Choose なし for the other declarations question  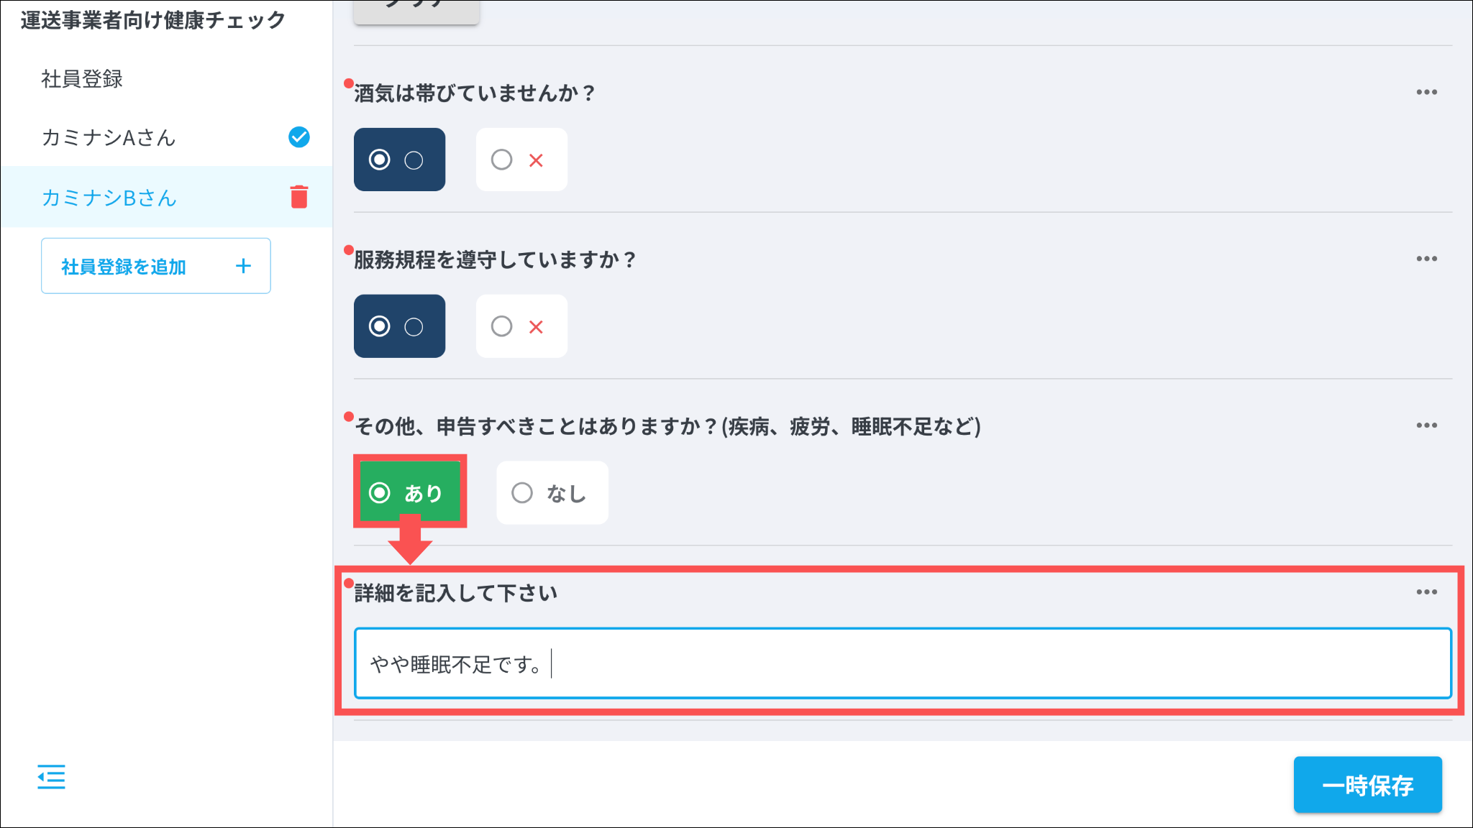(552, 493)
